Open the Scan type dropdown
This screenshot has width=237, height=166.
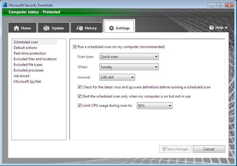click(129, 57)
